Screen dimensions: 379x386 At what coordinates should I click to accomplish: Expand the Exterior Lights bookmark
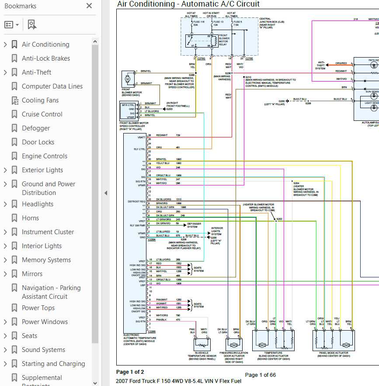(5, 170)
